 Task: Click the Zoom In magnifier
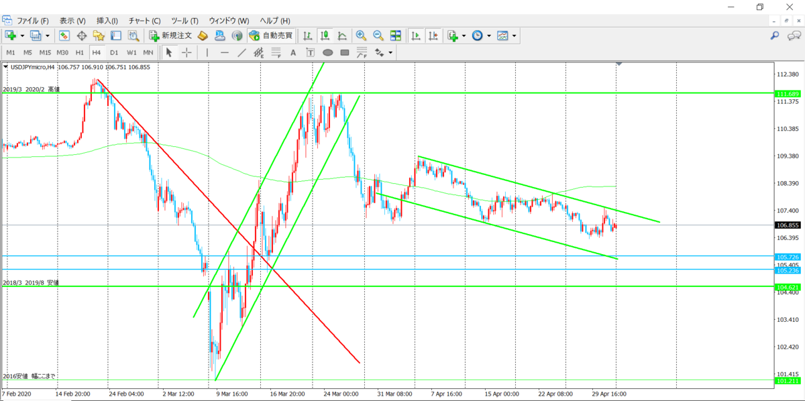(361, 36)
